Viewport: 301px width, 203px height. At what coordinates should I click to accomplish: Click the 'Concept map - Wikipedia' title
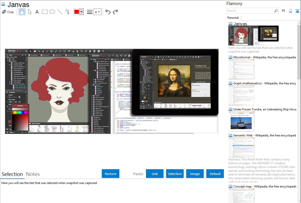click(x=265, y=186)
